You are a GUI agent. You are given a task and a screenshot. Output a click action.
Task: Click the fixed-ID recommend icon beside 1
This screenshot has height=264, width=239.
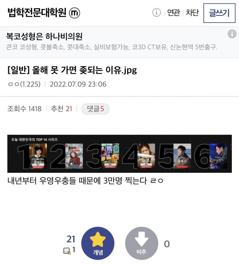pos(67,251)
